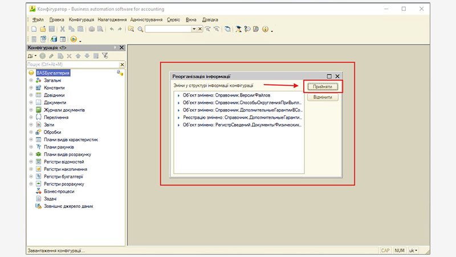Open the Конфігурація menu

[82, 19]
